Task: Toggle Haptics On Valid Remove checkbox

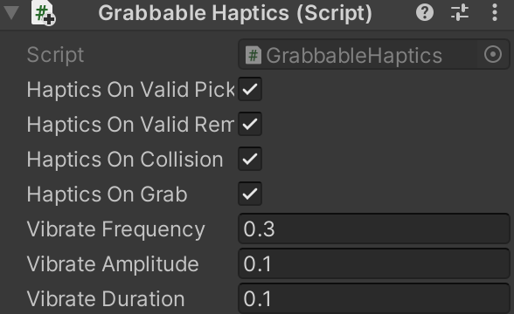Action: pos(250,124)
